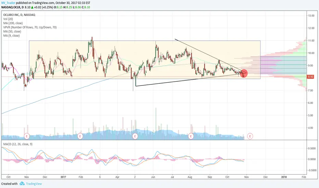Viewport: 319px width, 188px height.
Task: Click the 6.00 price axis label
Action: [311, 103]
